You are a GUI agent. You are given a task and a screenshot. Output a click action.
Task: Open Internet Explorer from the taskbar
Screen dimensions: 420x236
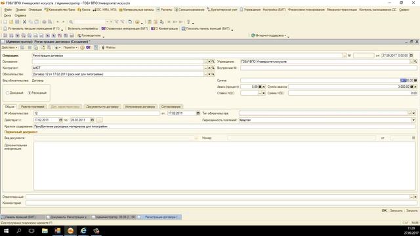click(x=83, y=231)
